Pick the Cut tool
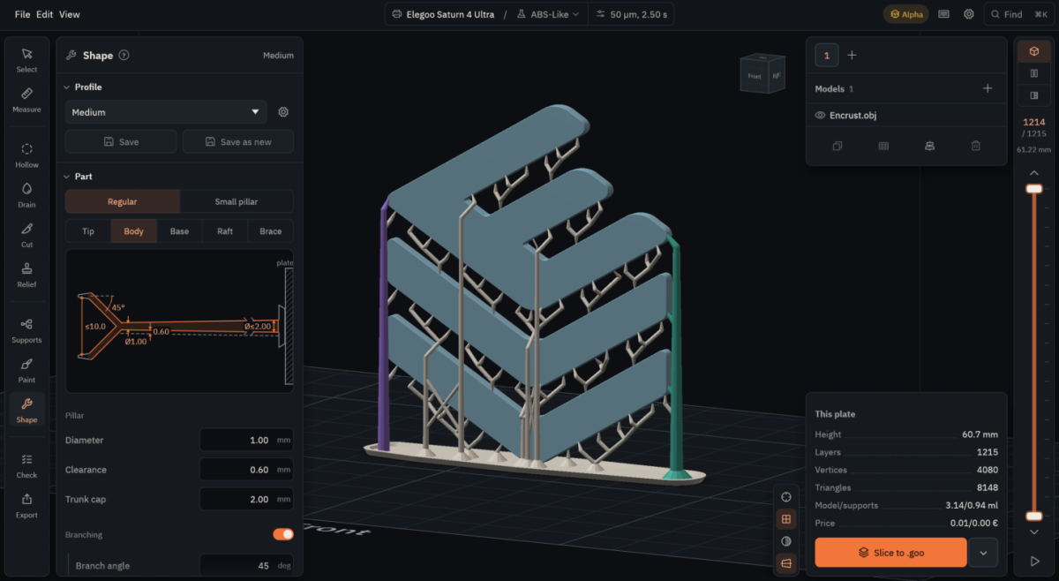This screenshot has width=1059, height=581. [x=26, y=233]
